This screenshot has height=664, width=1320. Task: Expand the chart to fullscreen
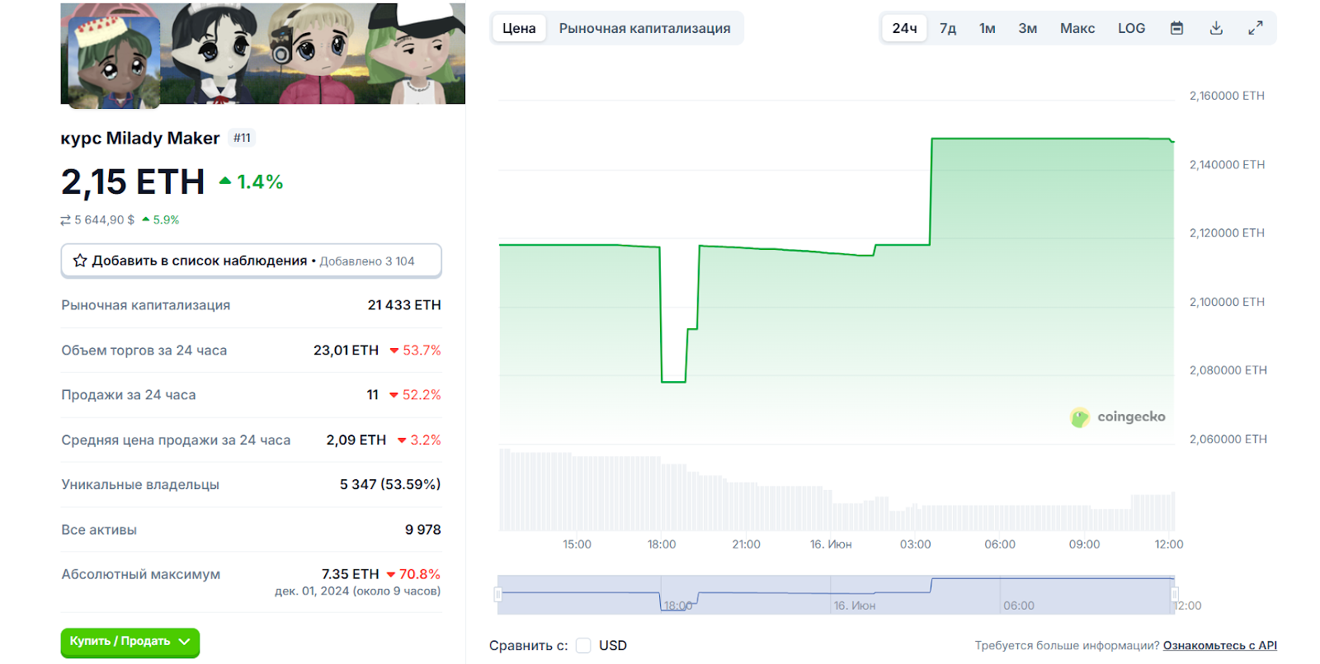tap(1256, 28)
